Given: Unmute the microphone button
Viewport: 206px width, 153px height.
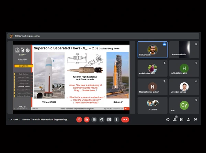Looking at the screenshot, I should tap(79, 119).
